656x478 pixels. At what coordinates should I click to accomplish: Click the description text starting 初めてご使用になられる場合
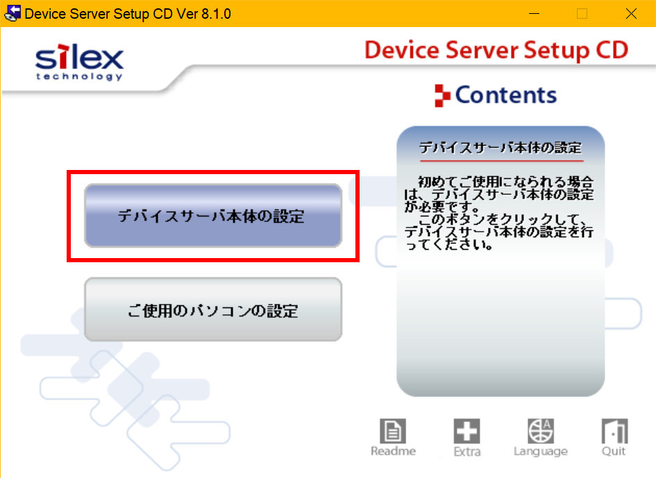point(498,213)
